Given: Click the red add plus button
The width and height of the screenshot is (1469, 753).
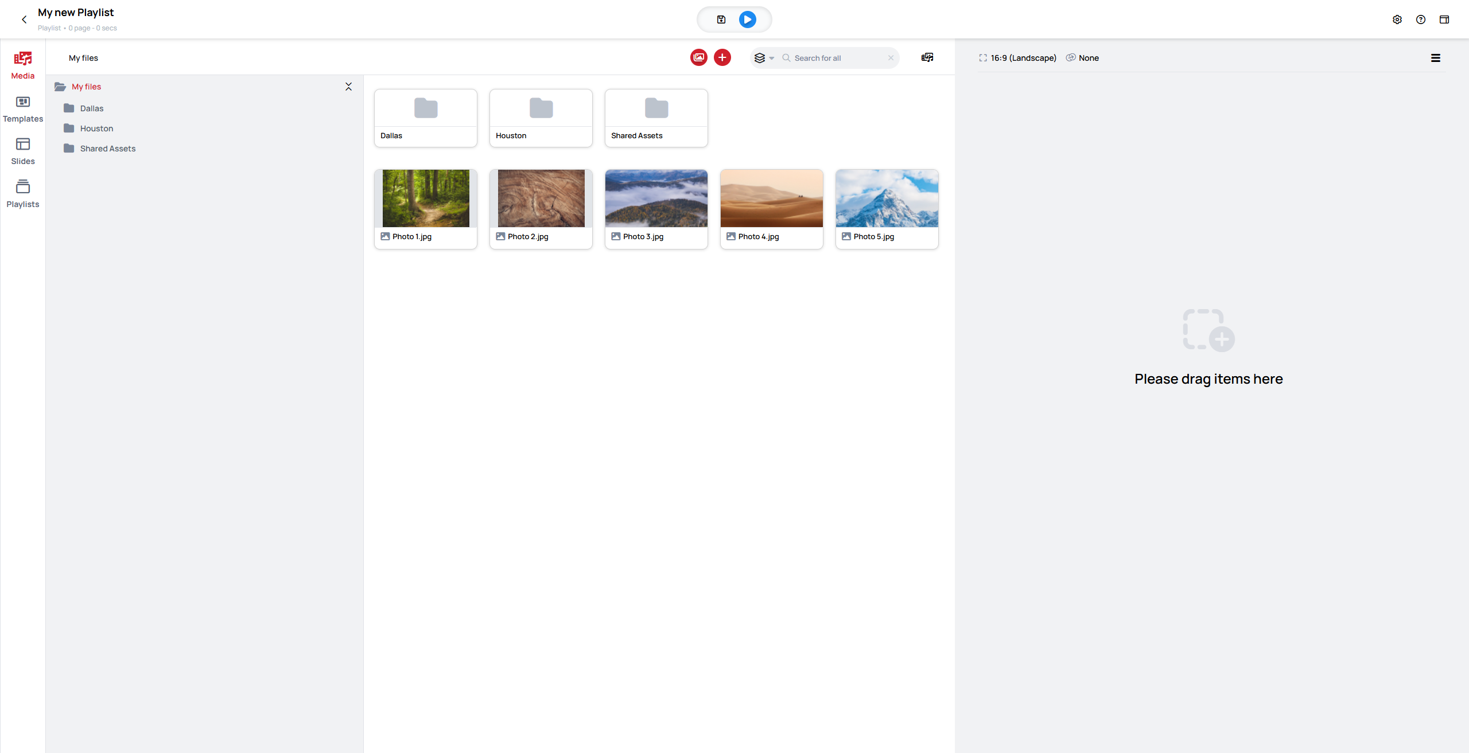Looking at the screenshot, I should (x=722, y=57).
